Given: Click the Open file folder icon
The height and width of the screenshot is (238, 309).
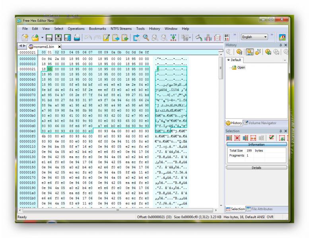Looking at the screenshot, I should coord(35,37).
